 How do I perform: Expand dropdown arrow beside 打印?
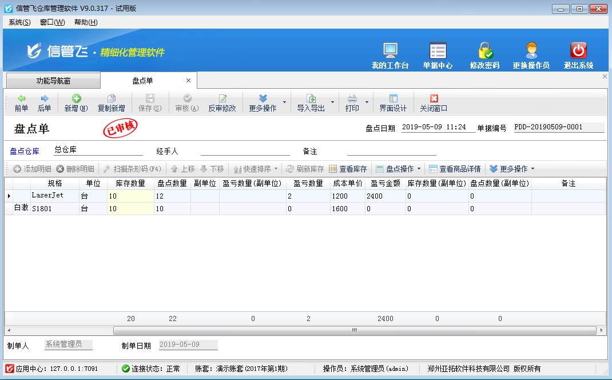pyautogui.click(x=367, y=102)
